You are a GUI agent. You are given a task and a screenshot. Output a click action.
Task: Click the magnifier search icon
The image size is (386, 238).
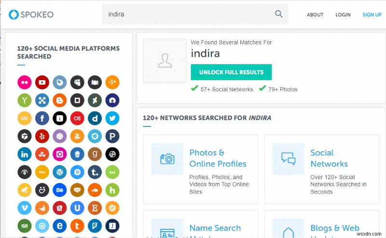coord(279,14)
